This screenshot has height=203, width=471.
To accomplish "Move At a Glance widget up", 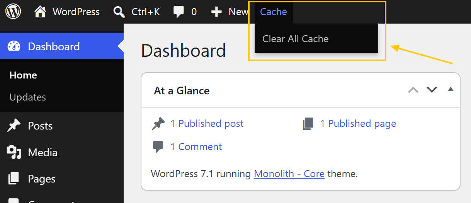I will click(x=413, y=90).
